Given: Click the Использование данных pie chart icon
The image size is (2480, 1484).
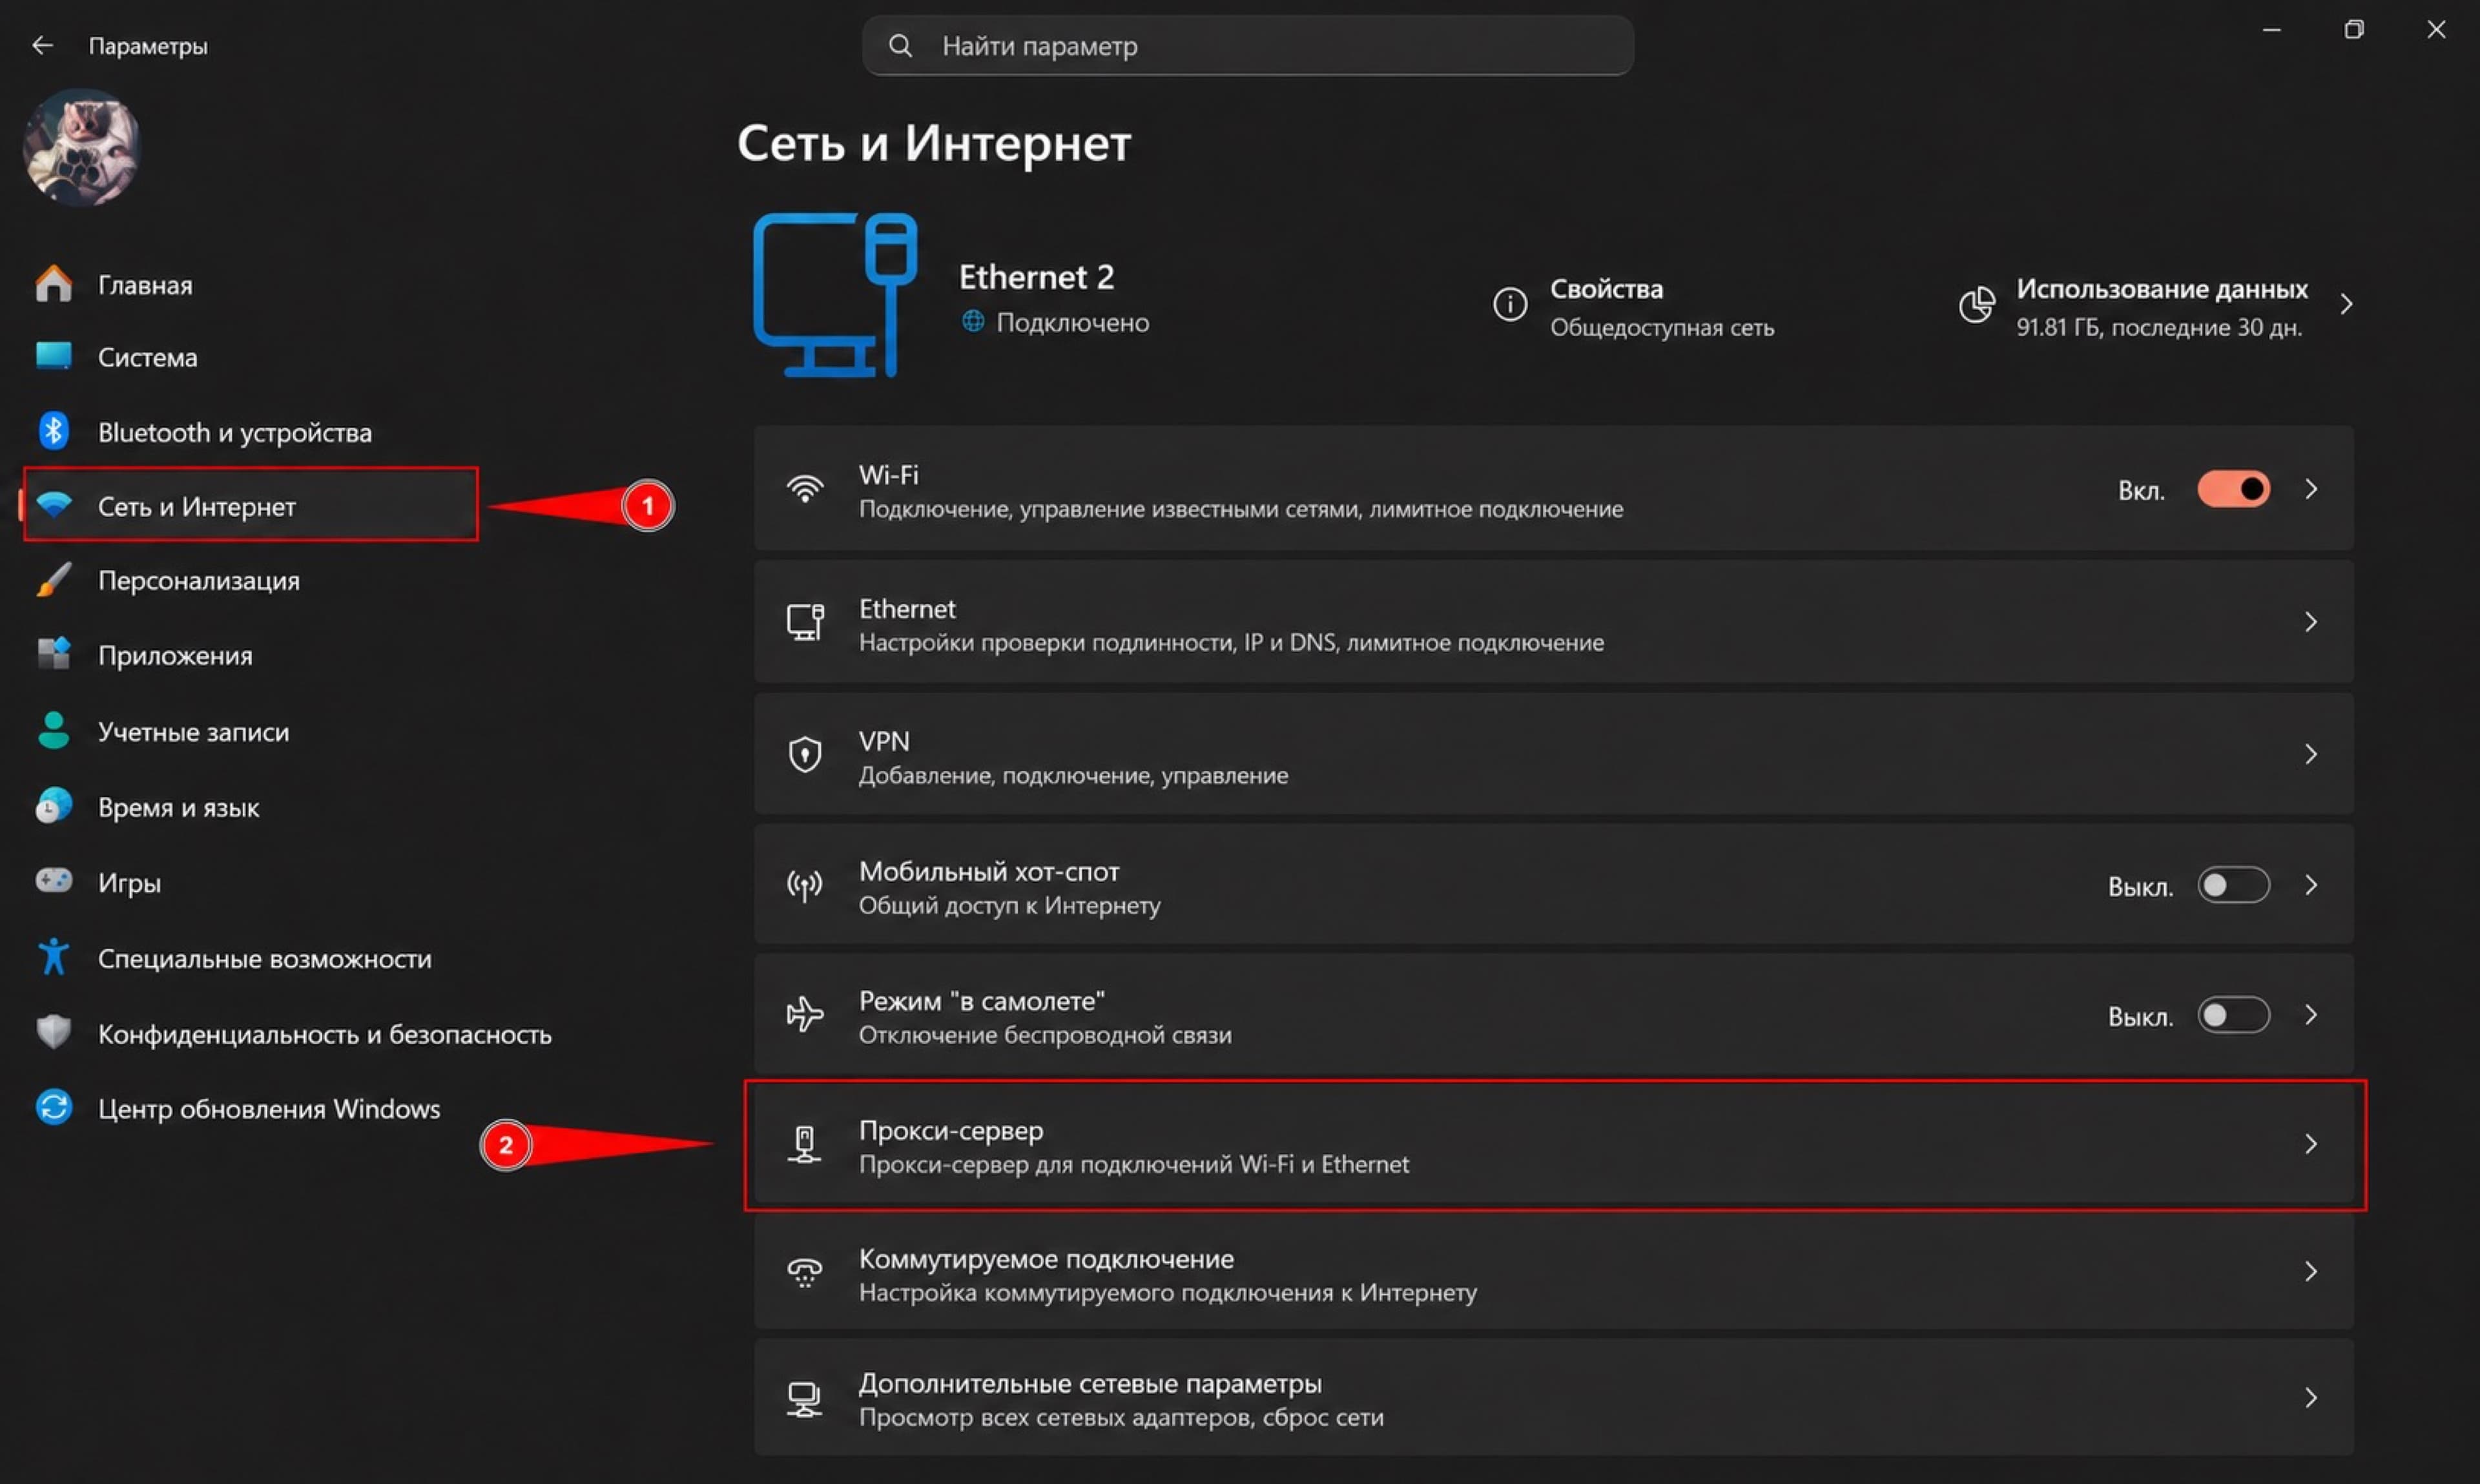Looking at the screenshot, I should 1977,304.
